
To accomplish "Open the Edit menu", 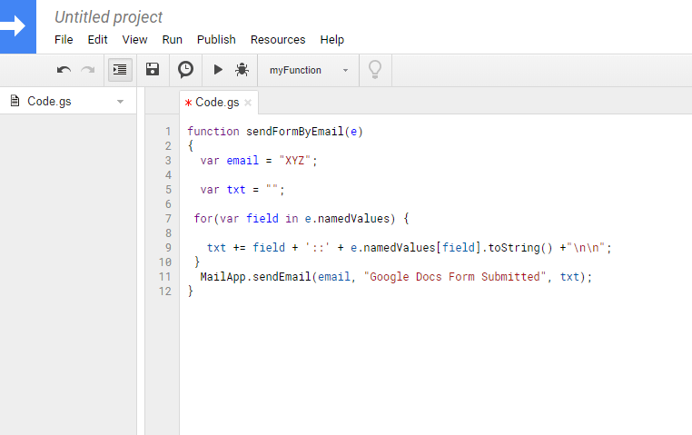I will click(x=97, y=40).
